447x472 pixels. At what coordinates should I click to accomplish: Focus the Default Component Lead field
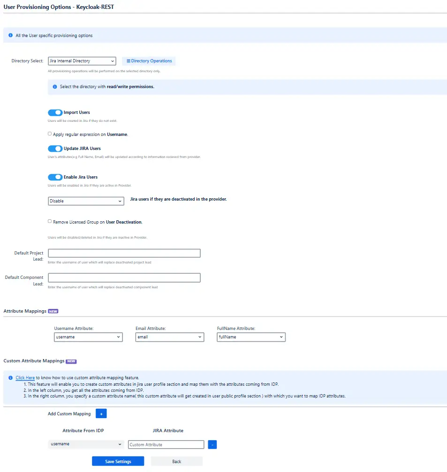pos(124,277)
